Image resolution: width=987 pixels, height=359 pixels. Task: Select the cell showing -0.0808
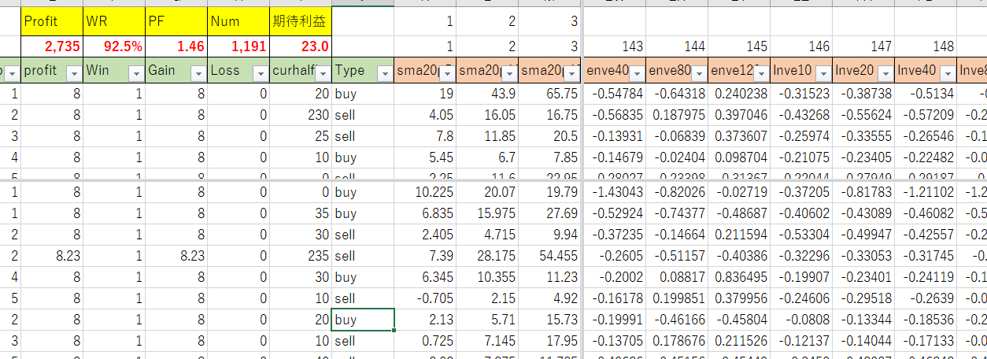coord(801,320)
